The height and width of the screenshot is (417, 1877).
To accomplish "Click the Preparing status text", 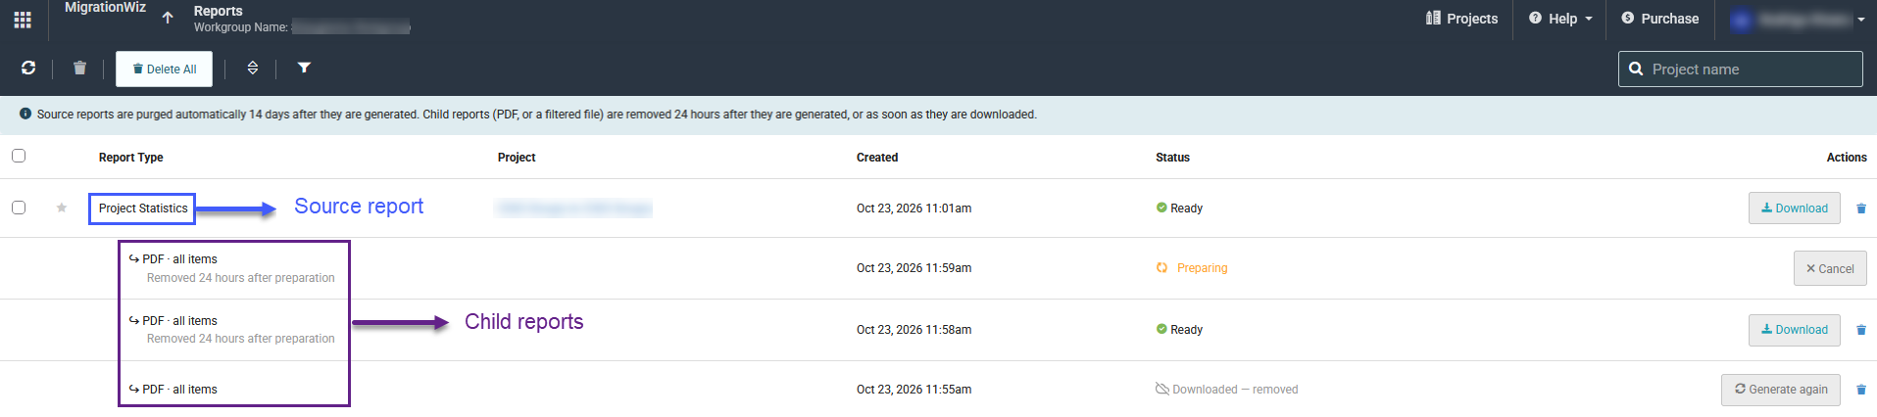I will [1202, 268].
